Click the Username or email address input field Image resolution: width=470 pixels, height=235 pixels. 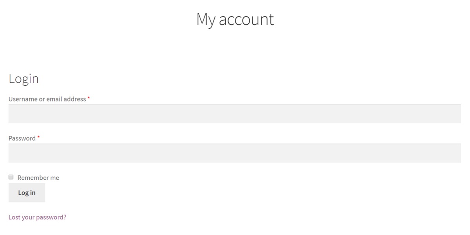(235, 114)
